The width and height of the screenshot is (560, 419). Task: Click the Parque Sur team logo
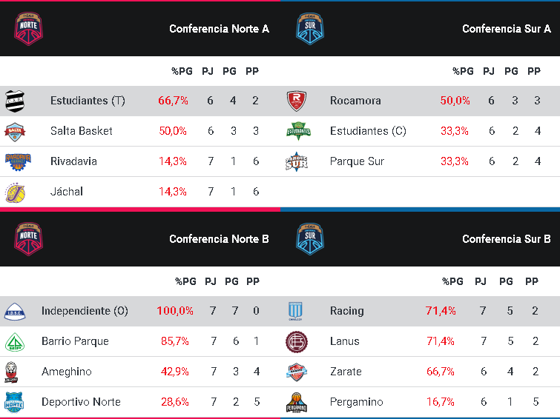(x=297, y=161)
